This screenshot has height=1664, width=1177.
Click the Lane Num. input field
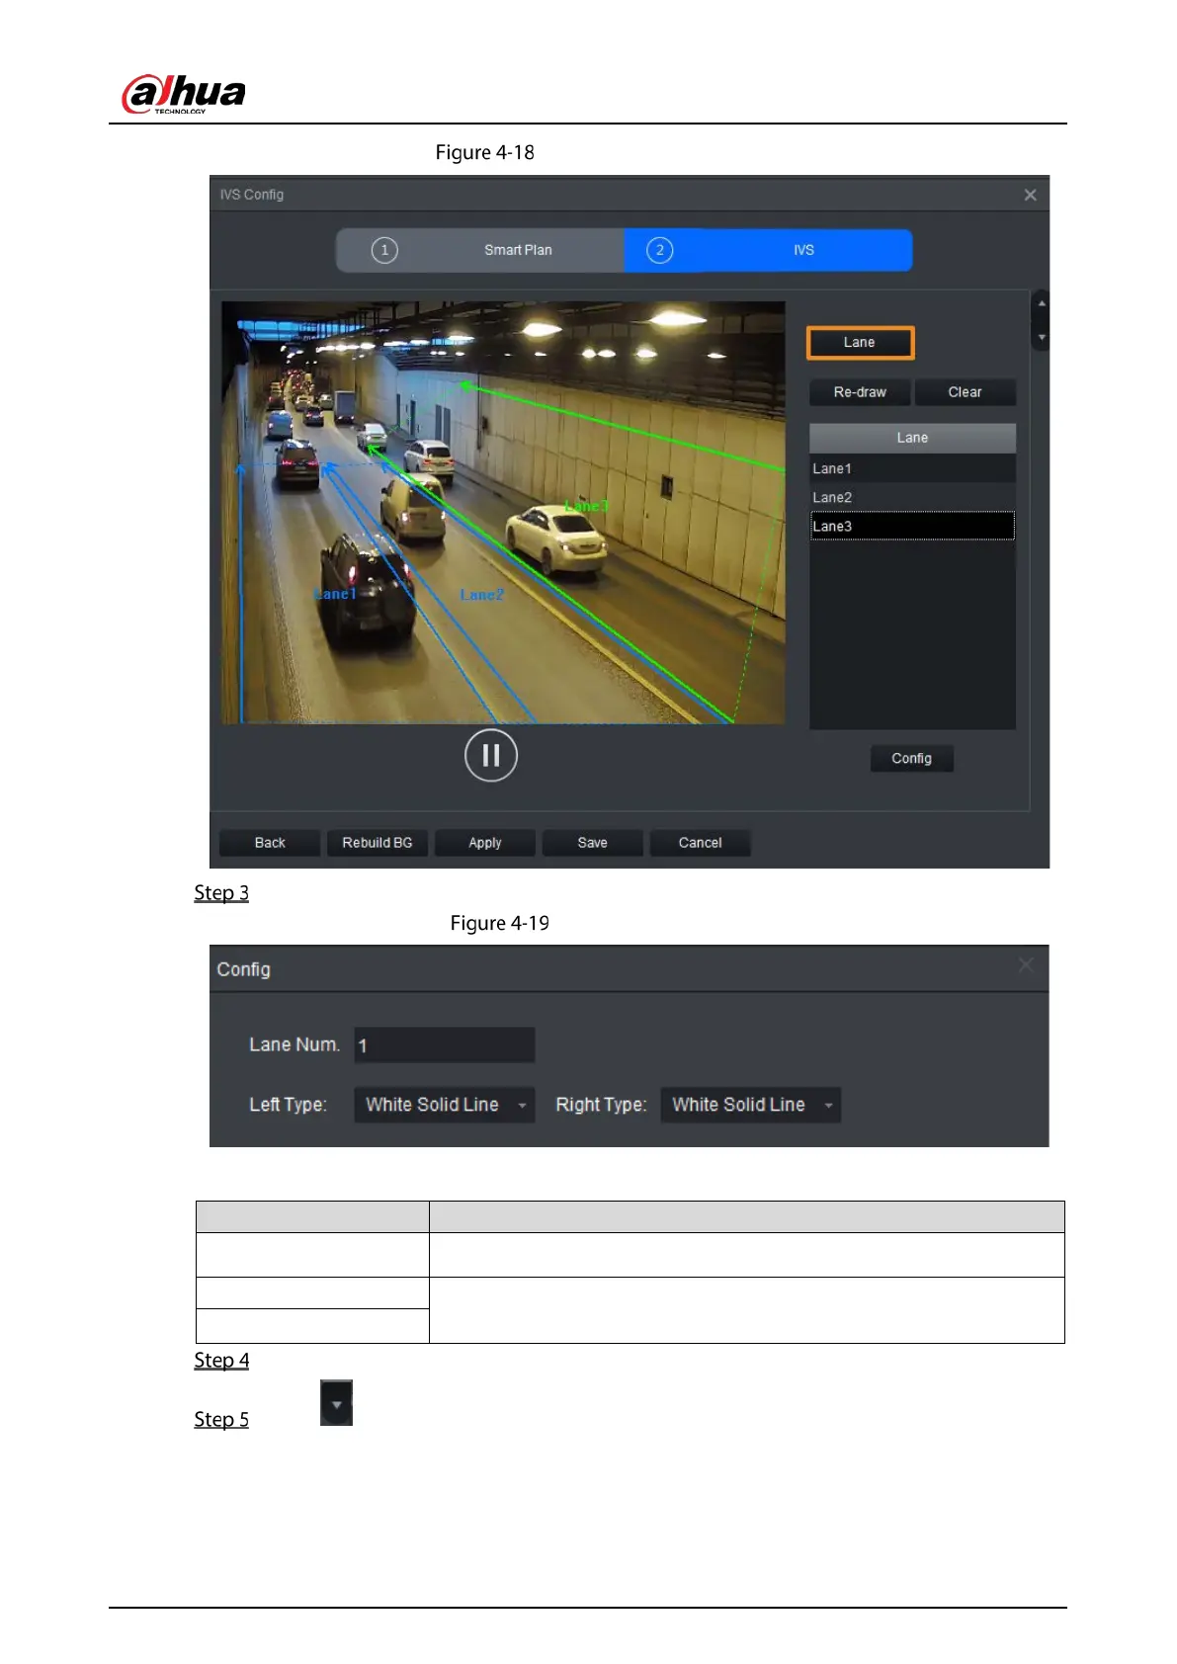[x=444, y=1045]
